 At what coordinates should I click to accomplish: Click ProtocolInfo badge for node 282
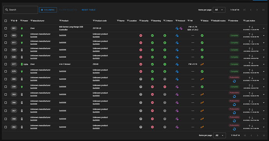234,125
